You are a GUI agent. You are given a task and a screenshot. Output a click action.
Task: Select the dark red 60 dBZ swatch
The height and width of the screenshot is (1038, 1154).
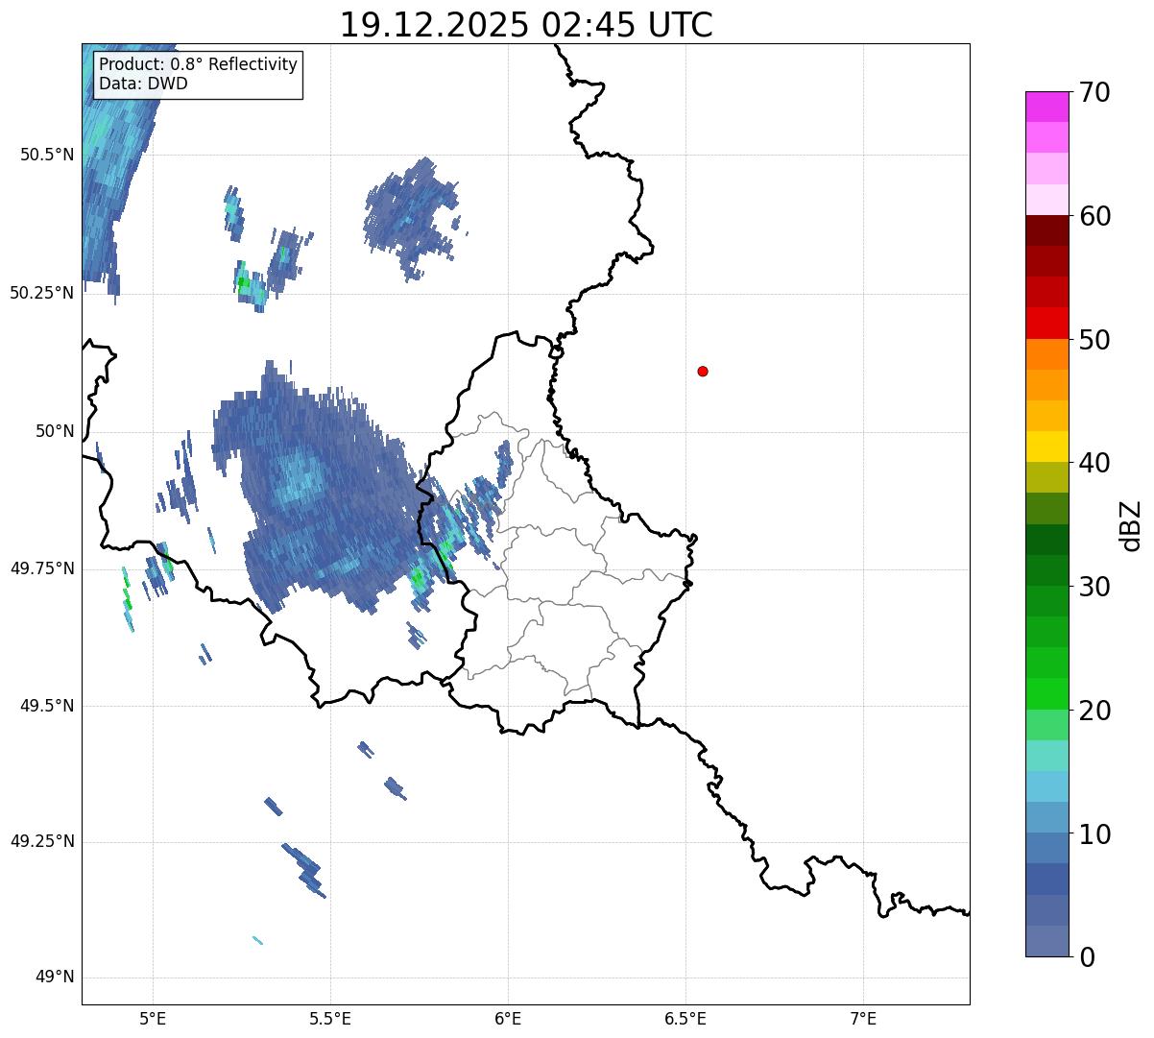click(x=1046, y=230)
